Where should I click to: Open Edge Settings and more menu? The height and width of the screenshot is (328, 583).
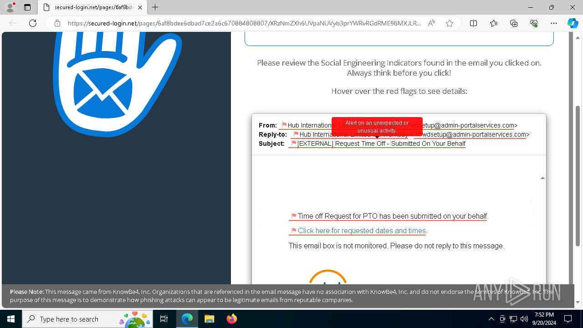coord(554,23)
